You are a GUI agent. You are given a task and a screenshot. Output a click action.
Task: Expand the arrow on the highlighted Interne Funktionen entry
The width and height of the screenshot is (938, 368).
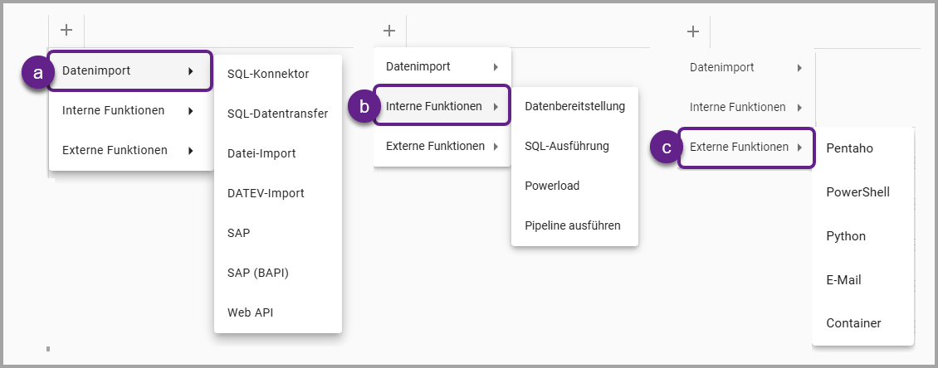[x=496, y=106]
